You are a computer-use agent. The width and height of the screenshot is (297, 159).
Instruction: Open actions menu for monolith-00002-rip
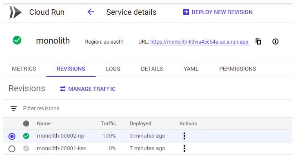(184, 136)
